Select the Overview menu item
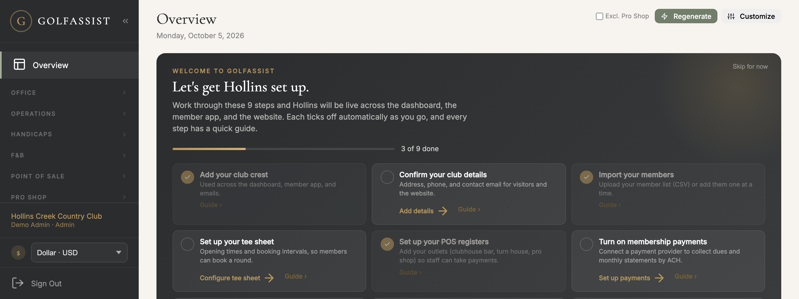The width and height of the screenshot is (799, 299). 69,65
